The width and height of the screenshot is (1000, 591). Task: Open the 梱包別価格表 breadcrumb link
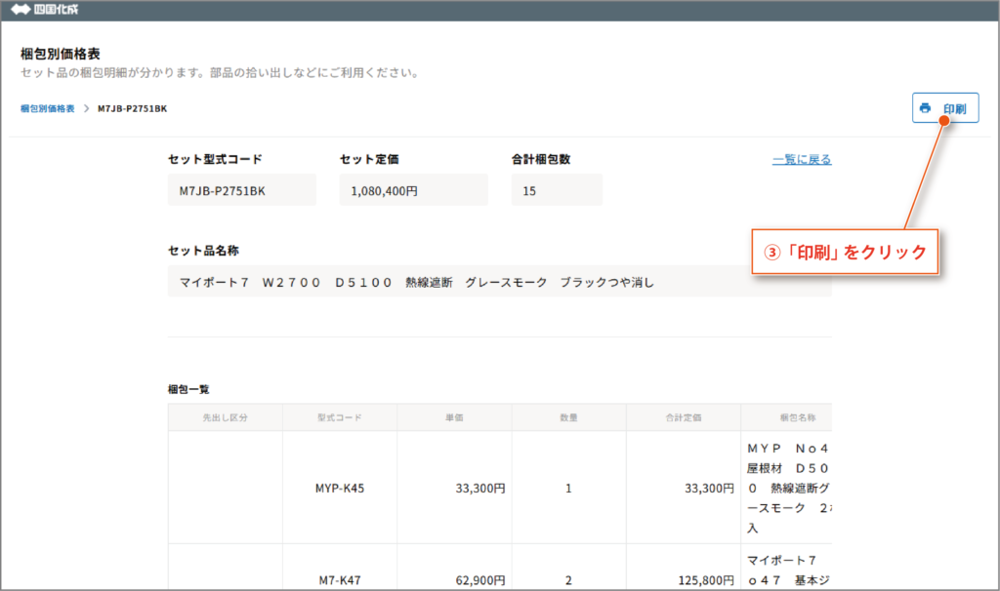pyautogui.click(x=47, y=108)
